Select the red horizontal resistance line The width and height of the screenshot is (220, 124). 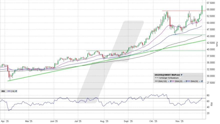180,11
